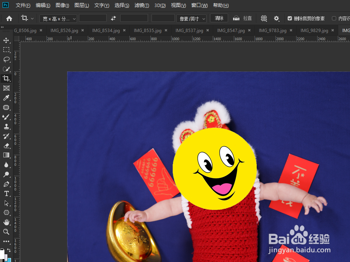This screenshot has height=262, width=350.
Task: Select the Dodge tool
Action: 6,174
